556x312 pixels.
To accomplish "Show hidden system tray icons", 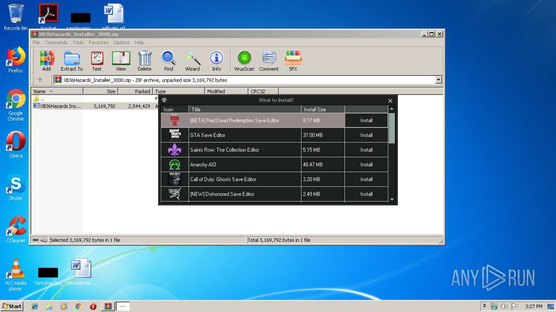I will click(x=484, y=306).
